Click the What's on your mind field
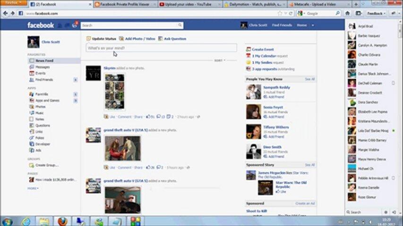This screenshot has height=226, width=403. pos(162,48)
